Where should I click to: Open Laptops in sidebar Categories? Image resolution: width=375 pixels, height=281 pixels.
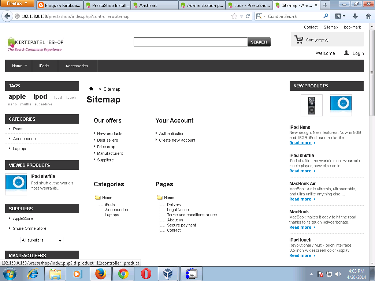[x=20, y=149]
